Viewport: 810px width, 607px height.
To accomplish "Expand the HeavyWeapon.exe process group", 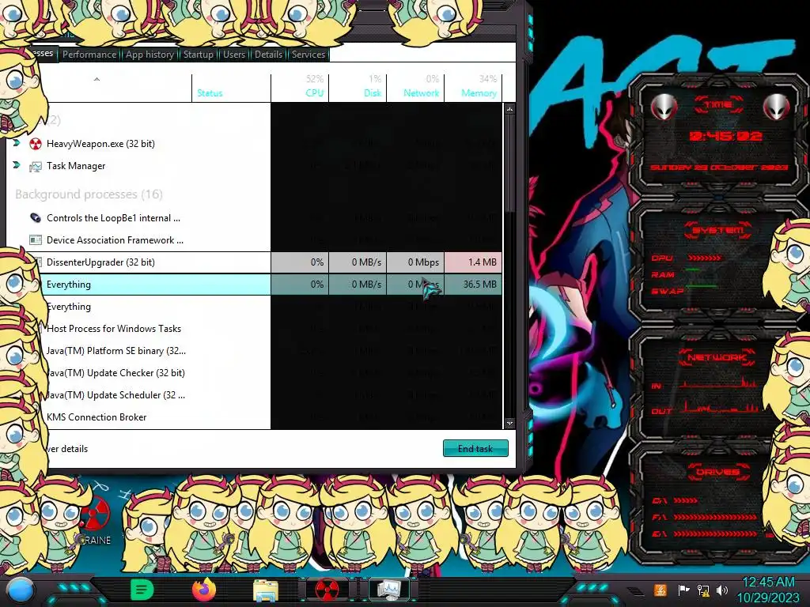I will tap(17, 143).
